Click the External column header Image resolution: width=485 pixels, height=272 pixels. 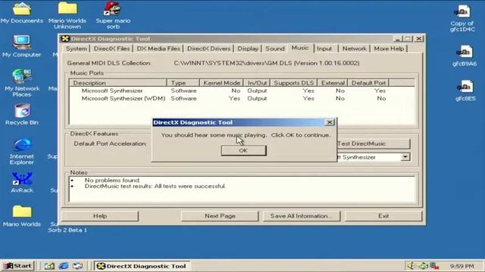pos(333,83)
